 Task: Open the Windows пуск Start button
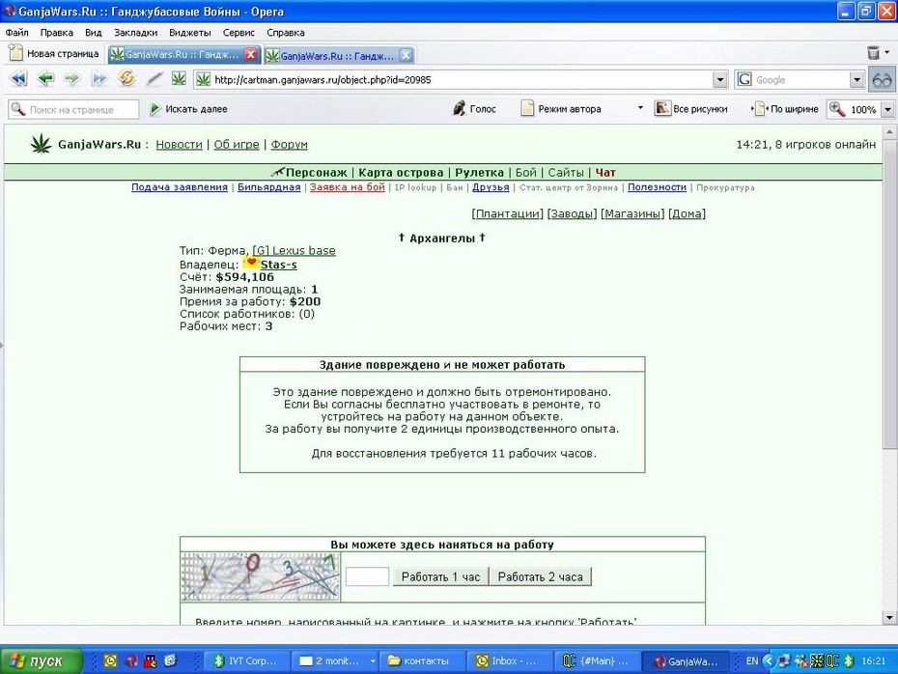(41, 660)
